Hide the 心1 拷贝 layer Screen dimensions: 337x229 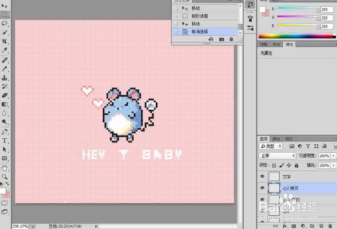(262, 199)
